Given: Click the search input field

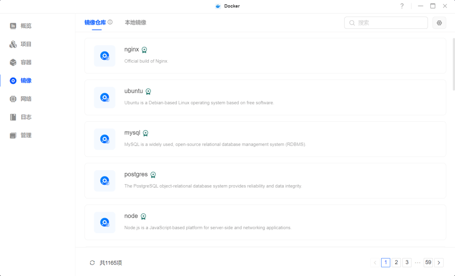Looking at the screenshot, I should click(385, 22).
